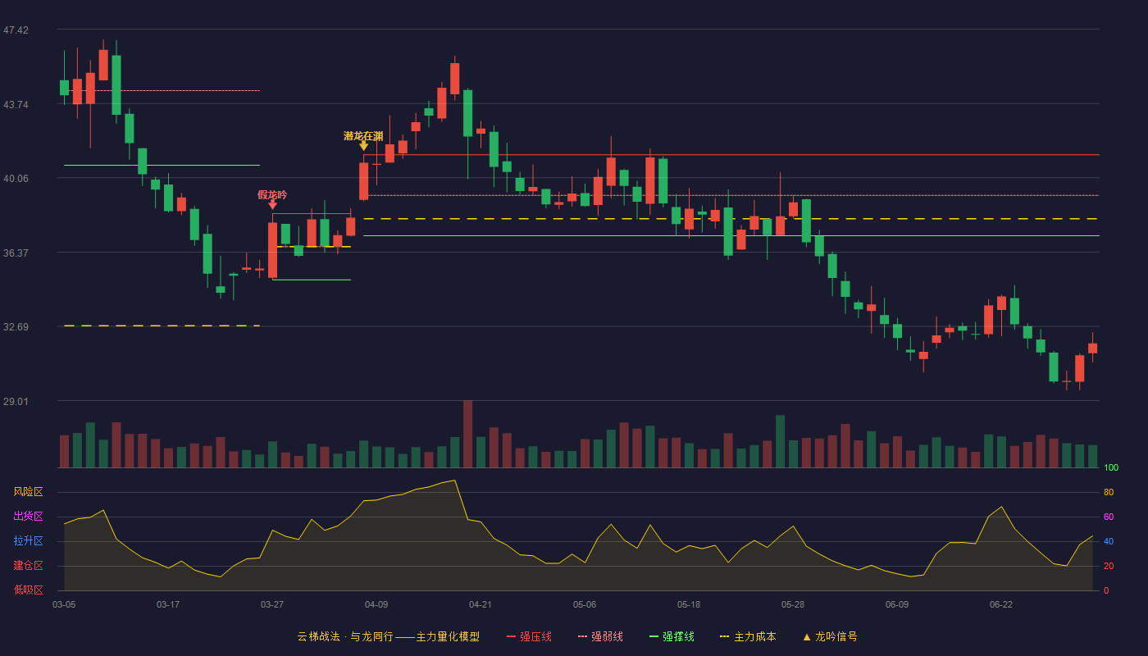Click the red candlestick under 潜龙在渊
This screenshot has width=1148, height=656.
(363, 181)
